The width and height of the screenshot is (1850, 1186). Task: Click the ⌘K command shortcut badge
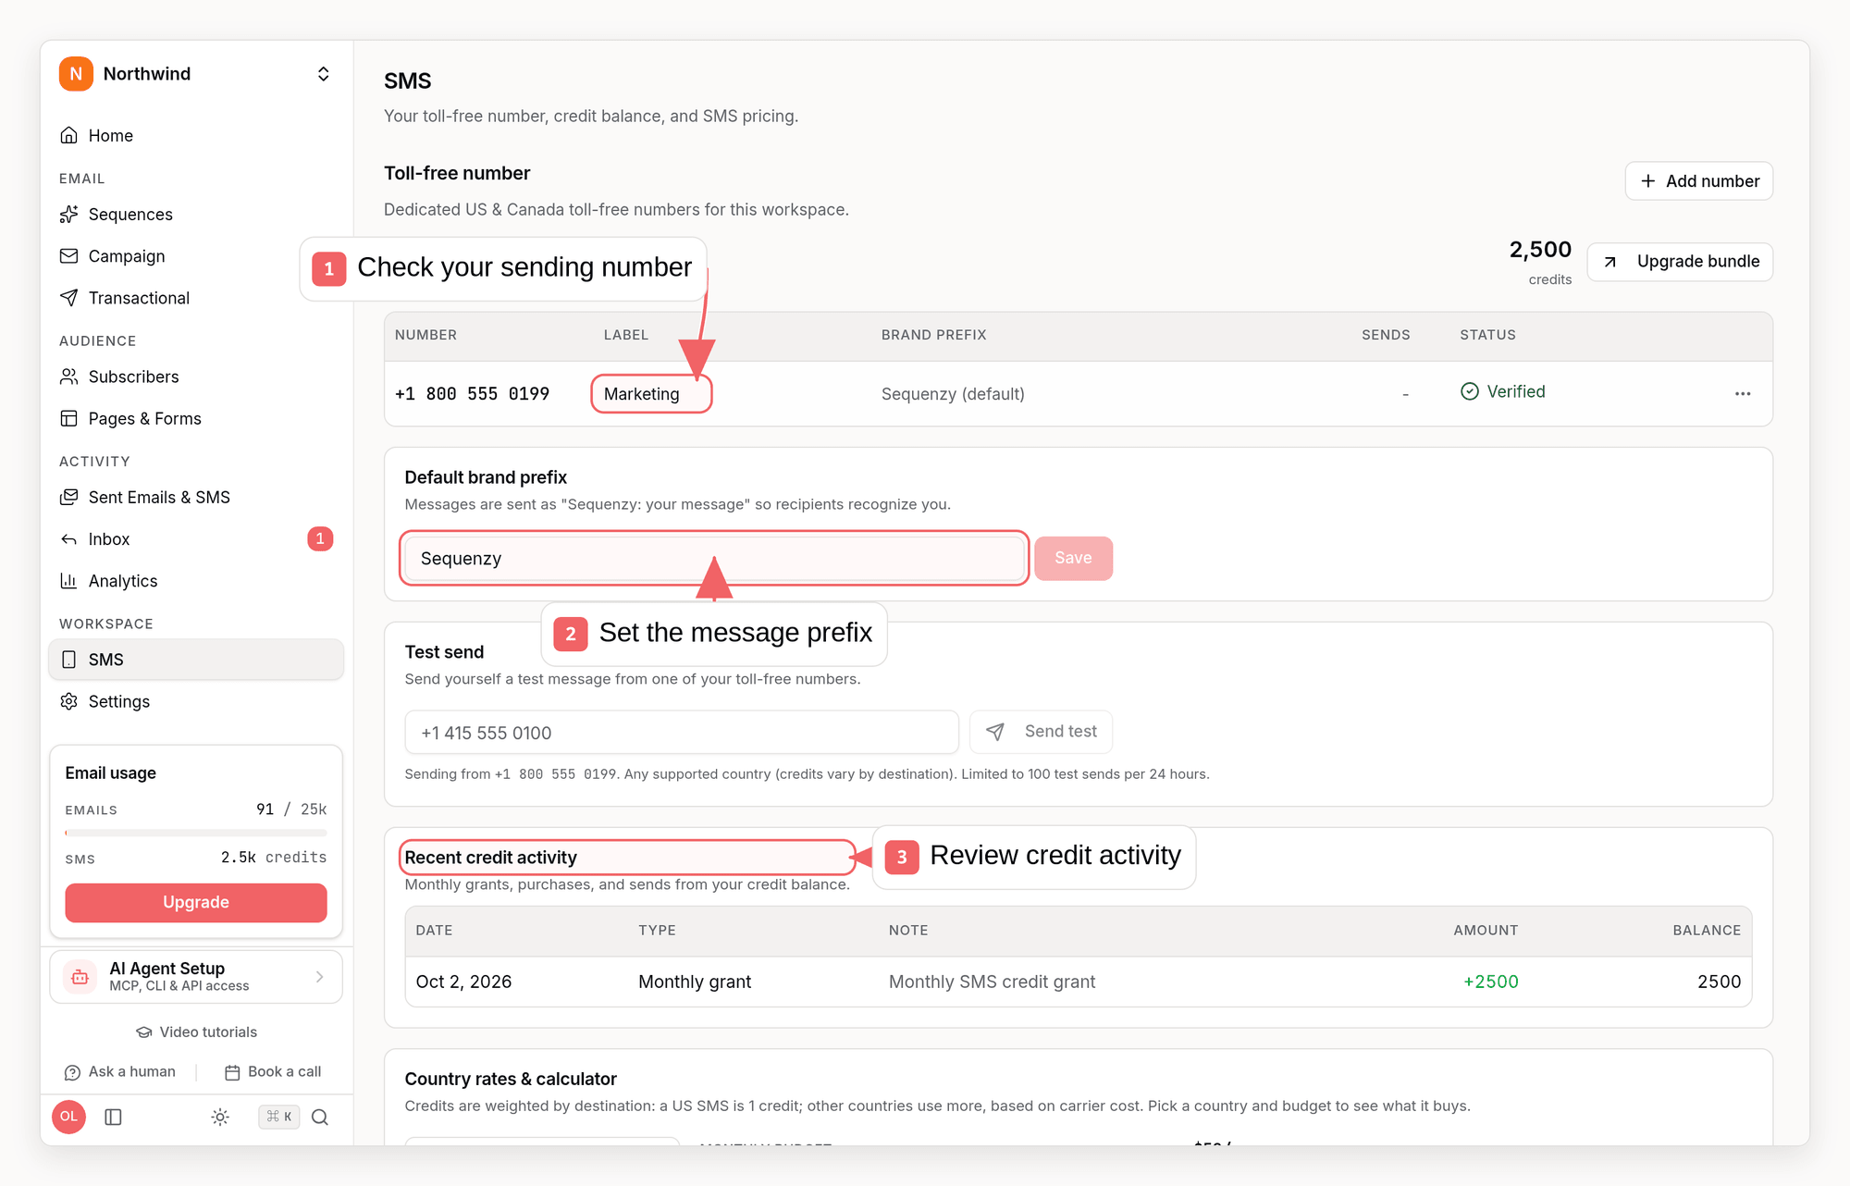279,1117
